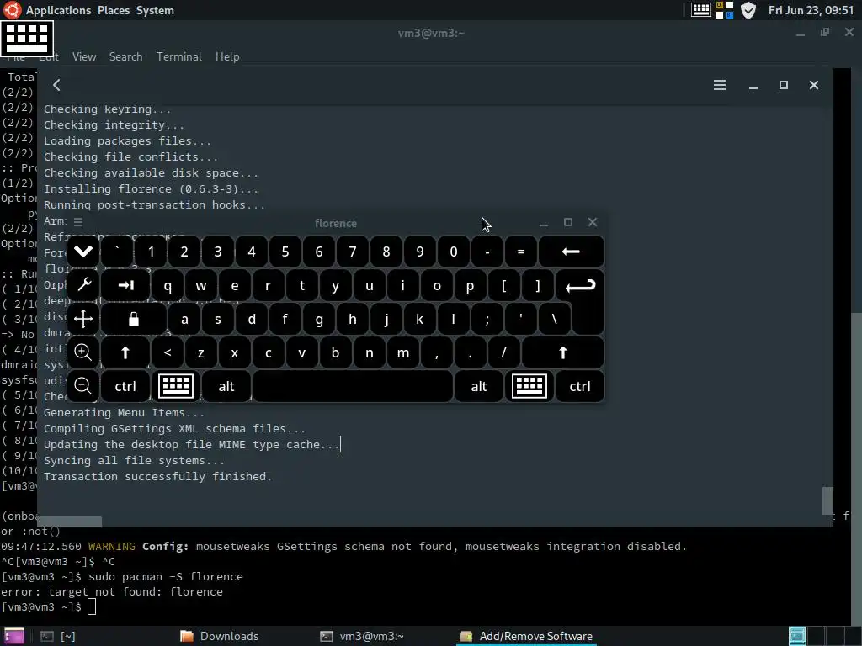Viewport: 862px width, 646px height.
Task: Open terminal View menu
Action: 84,56
